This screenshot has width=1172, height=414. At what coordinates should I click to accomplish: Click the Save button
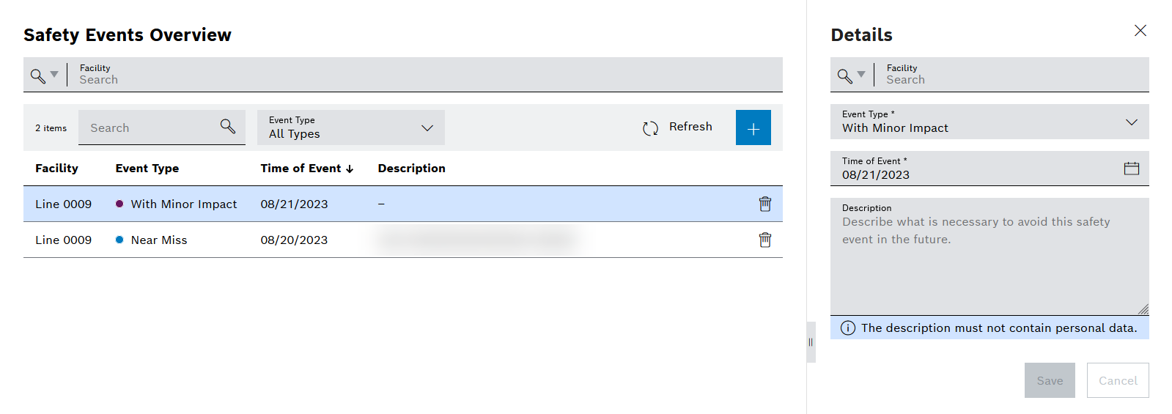tap(1049, 380)
